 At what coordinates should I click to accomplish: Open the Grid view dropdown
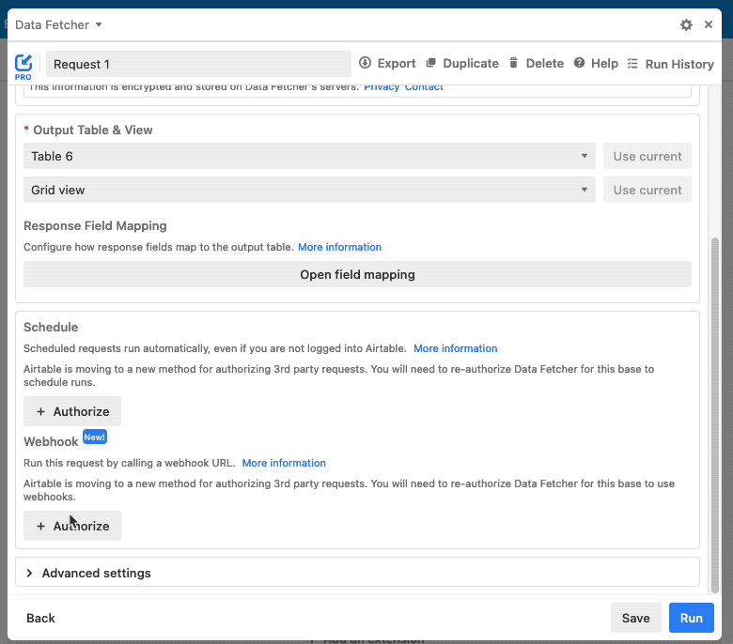coord(309,190)
